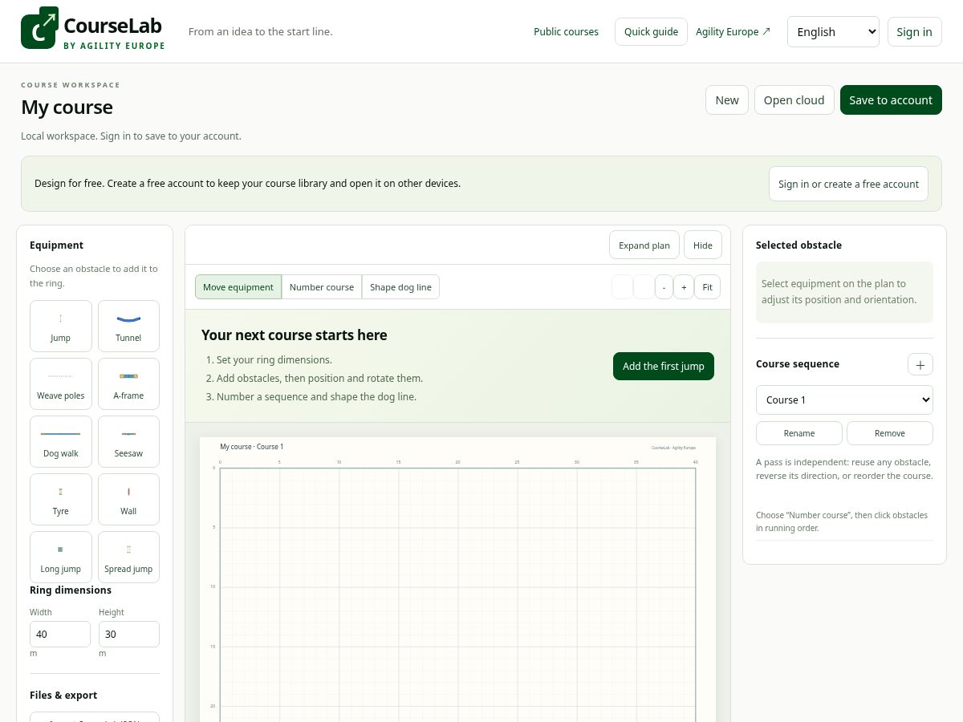Open the Course 1 sequence dropdown
This screenshot has height=722, width=963.
pyautogui.click(x=844, y=400)
